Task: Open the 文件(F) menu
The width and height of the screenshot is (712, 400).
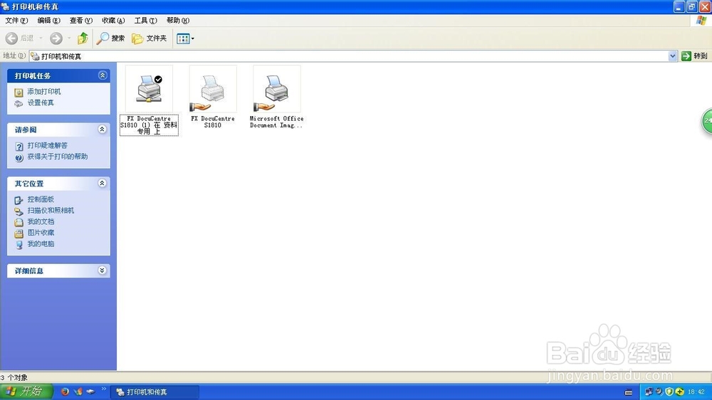Action: pos(16,21)
